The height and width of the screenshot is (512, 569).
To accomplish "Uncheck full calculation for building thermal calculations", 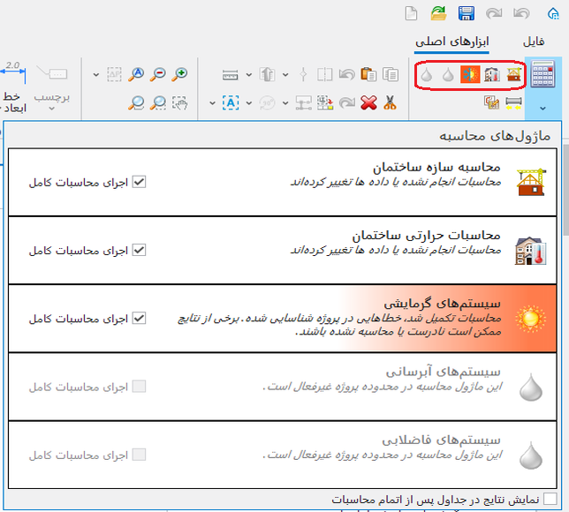I will point(139,250).
